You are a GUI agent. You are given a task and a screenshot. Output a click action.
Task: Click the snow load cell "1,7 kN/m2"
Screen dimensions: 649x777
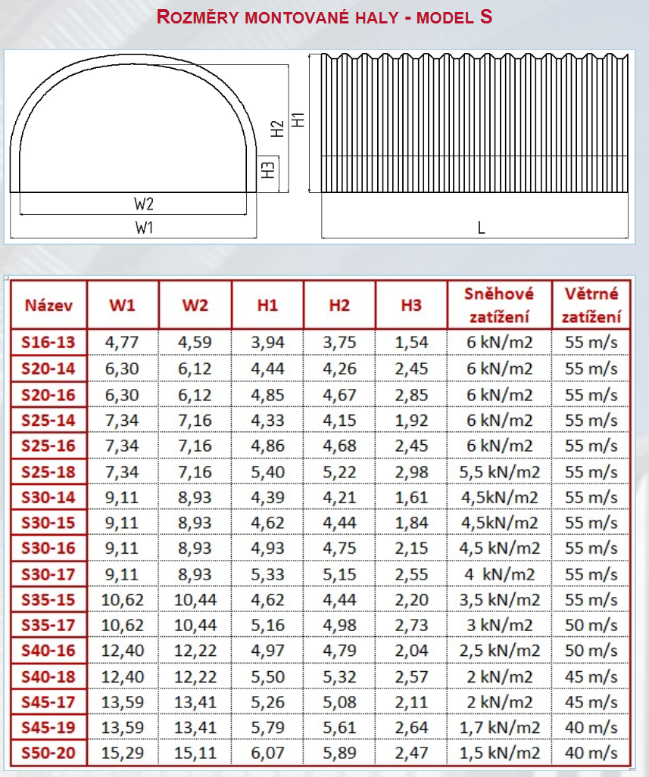tap(499, 728)
